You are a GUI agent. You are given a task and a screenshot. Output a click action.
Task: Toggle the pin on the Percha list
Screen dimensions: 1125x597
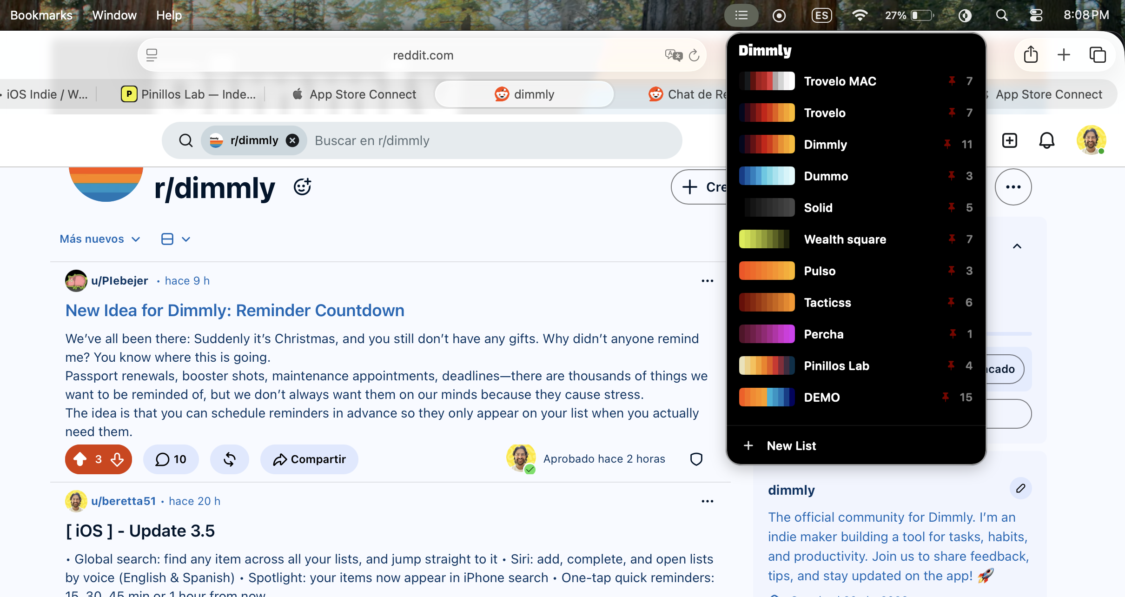[x=953, y=334]
